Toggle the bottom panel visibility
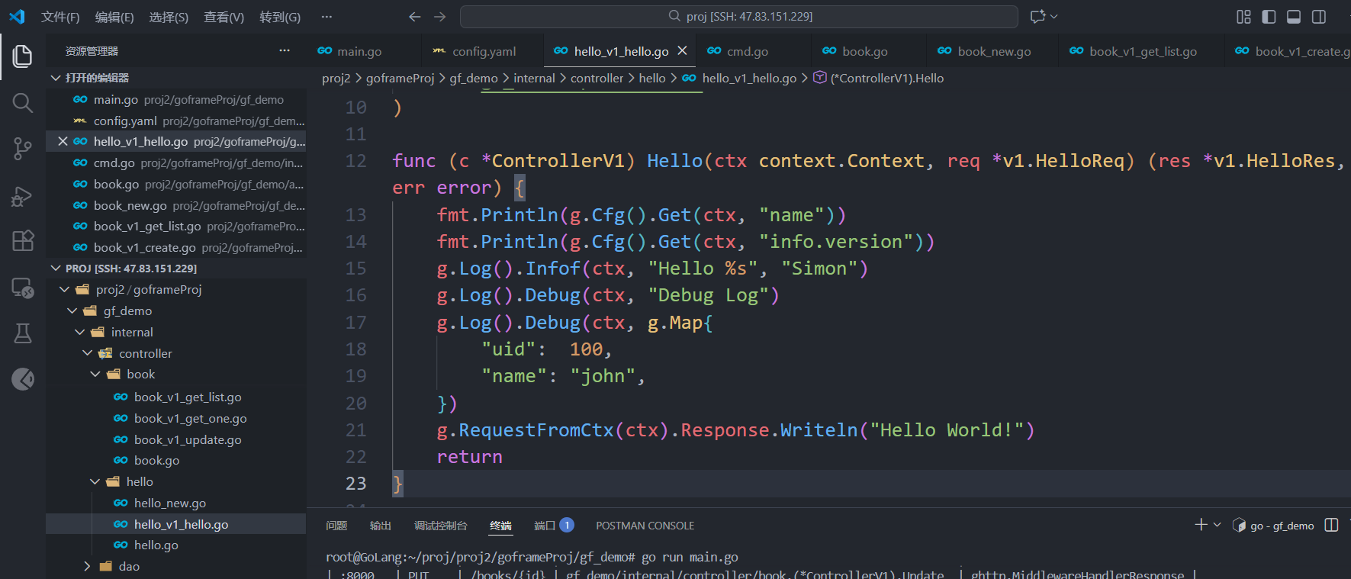This screenshot has height=579, width=1351. tap(1294, 17)
